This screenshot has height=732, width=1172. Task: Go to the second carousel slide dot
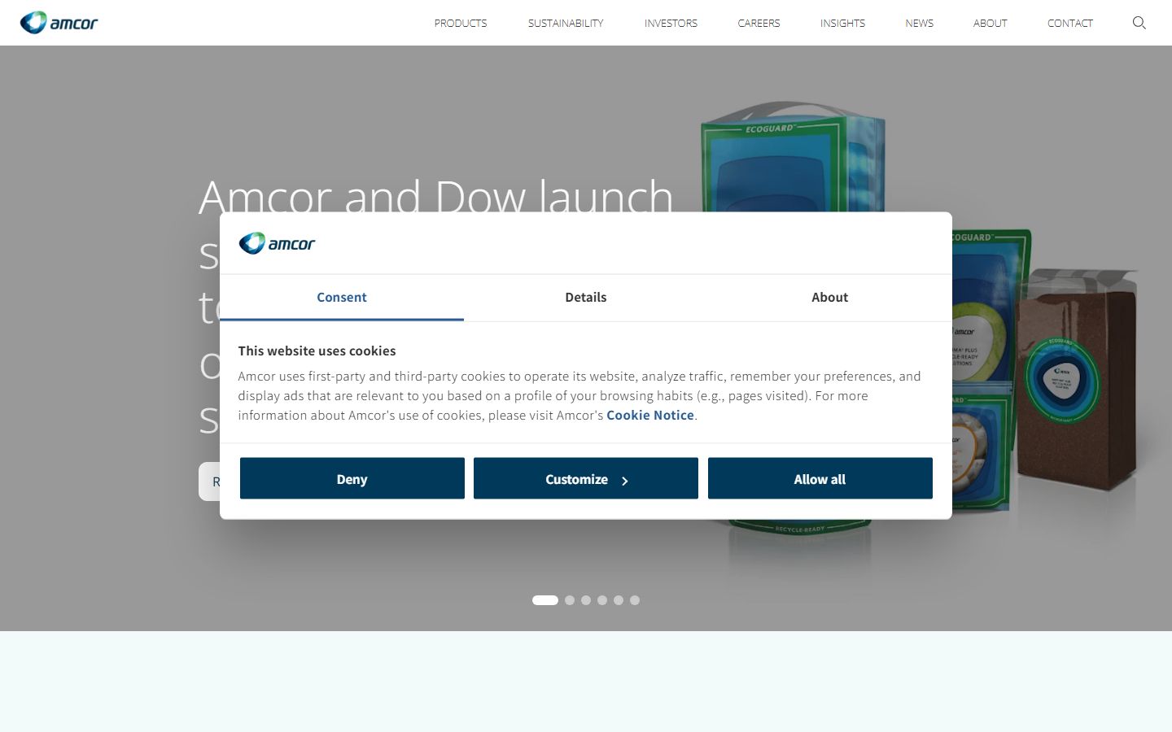[x=570, y=600]
